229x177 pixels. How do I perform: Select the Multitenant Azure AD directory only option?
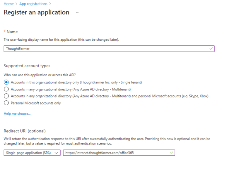(6, 89)
